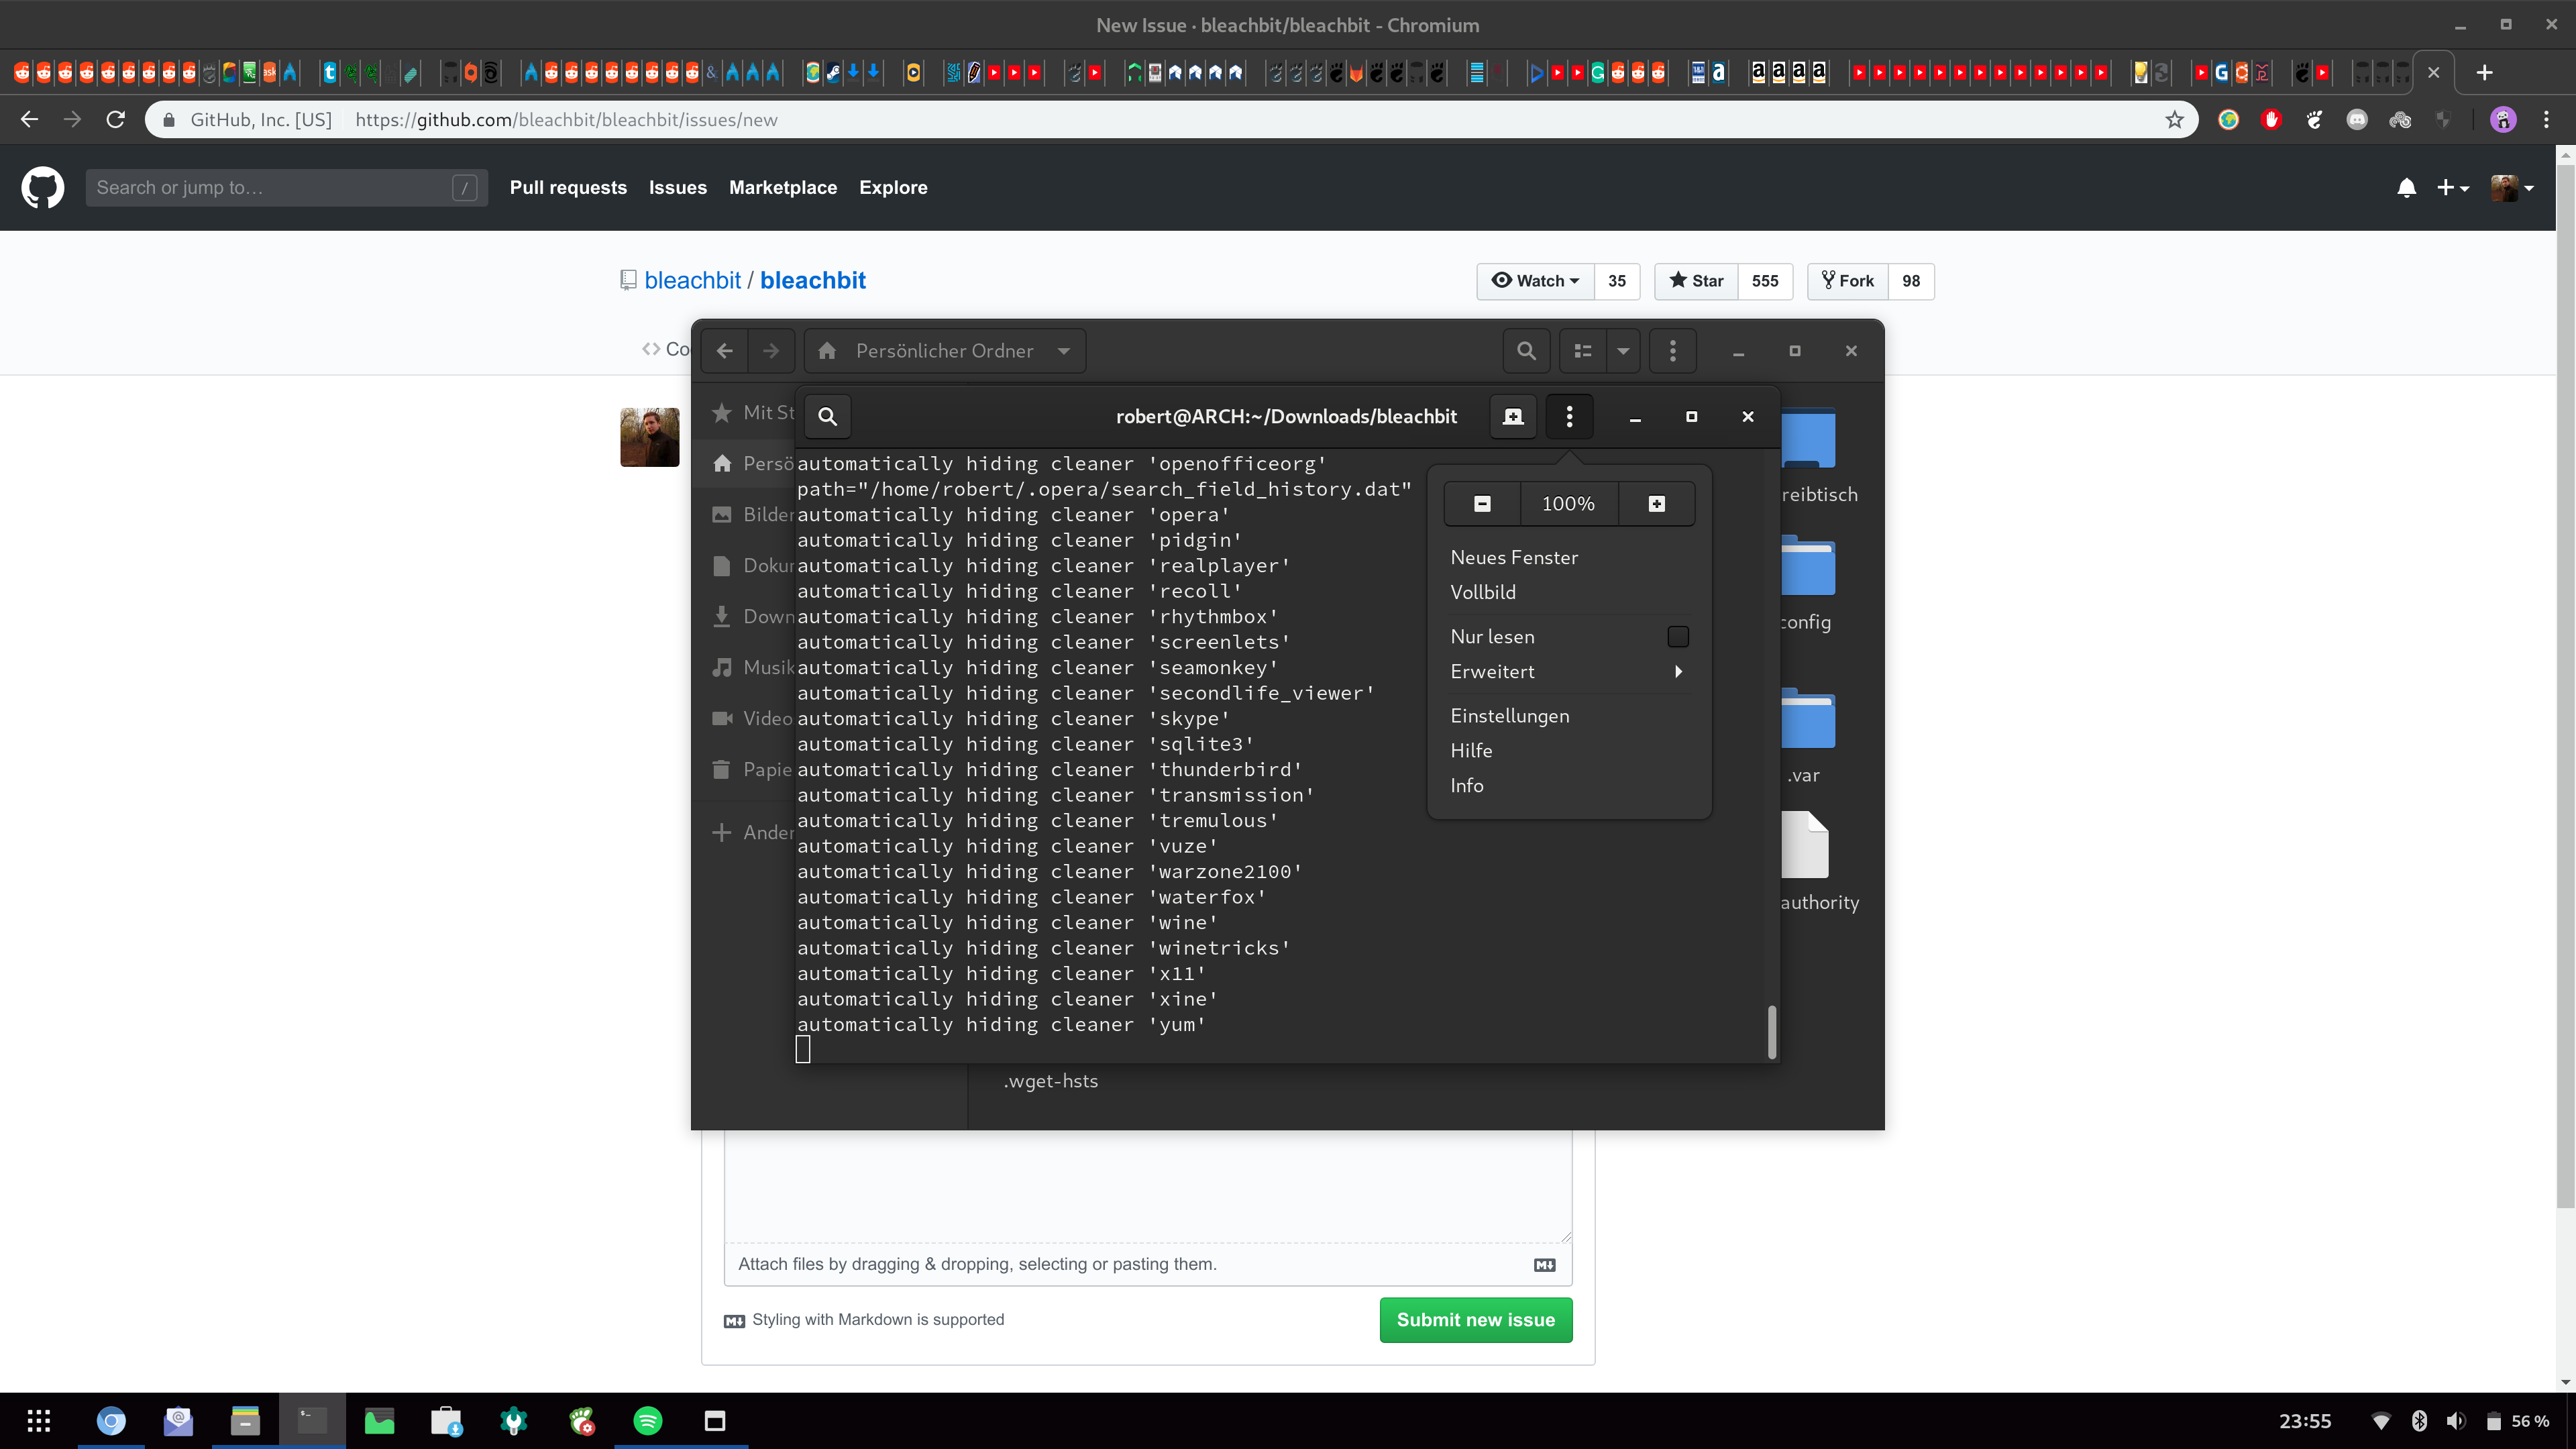Screen dimensions: 2576x1449
Task: Open the Issues tab in GitHub navigation
Action: click(x=677, y=187)
